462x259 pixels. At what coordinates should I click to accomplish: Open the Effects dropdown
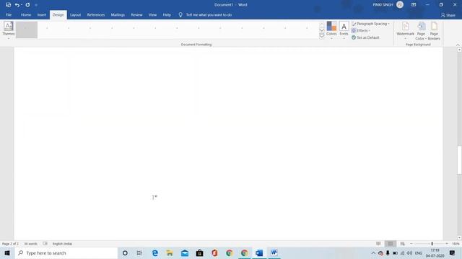coord(361,30)
